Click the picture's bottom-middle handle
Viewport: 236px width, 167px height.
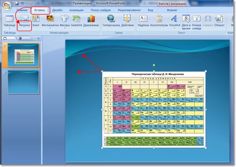click(154, 148)
